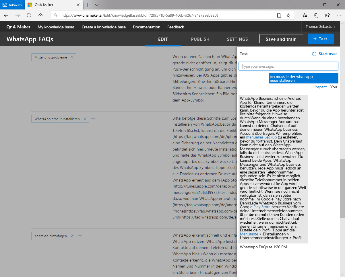Image resolution: width=345 pixels, height=277 pixels.
Task: Open the SETTINGS tab
Action: coord(237,39)
